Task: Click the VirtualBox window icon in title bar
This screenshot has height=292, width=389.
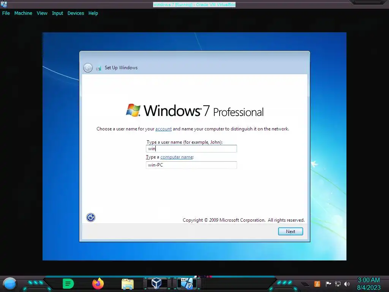Action: [x=4, y=4]
